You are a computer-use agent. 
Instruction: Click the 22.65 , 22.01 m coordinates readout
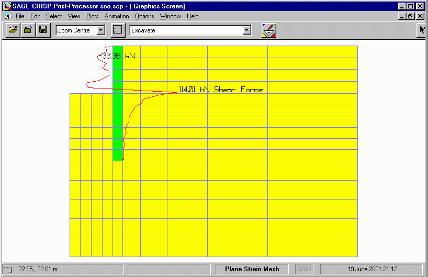[38, 269]
